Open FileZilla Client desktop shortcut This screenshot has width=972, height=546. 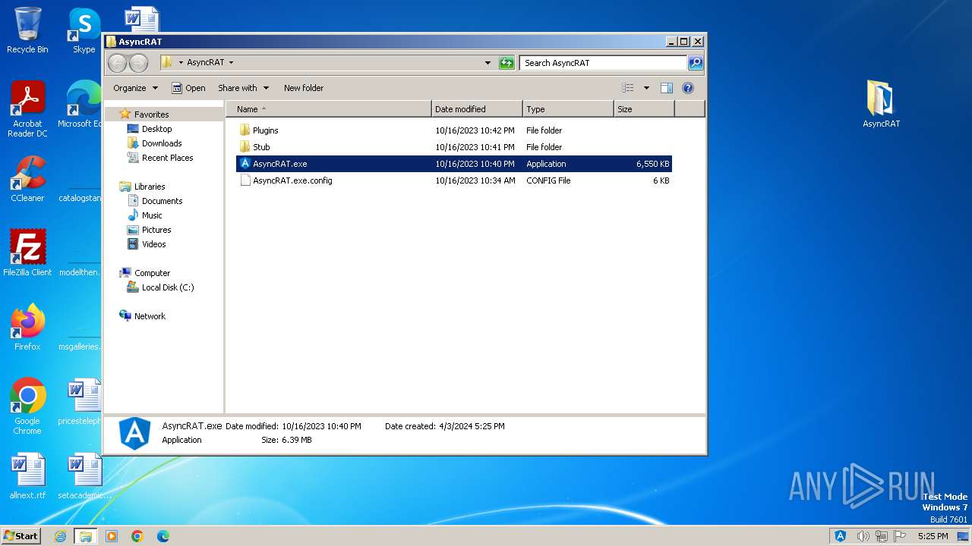(27, 253)
